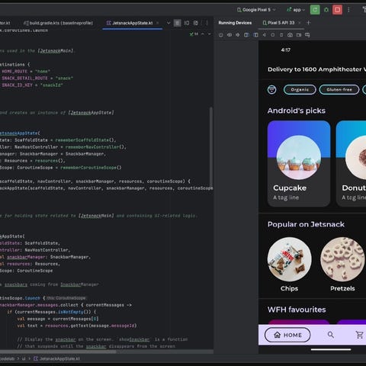Close the JetsnackAppState.kt editor tab

pos(157,23)
